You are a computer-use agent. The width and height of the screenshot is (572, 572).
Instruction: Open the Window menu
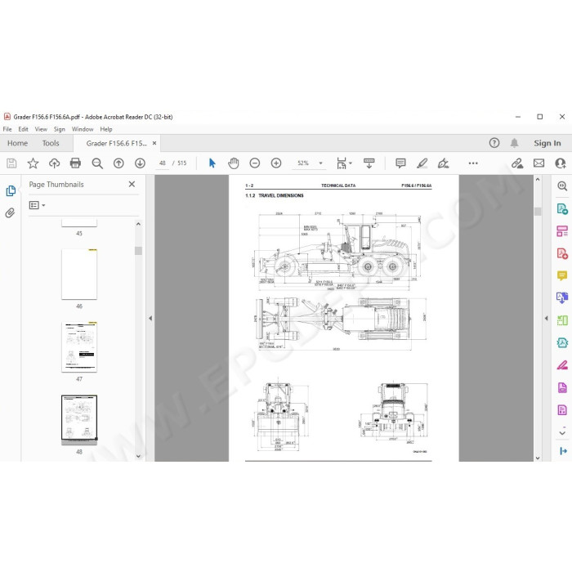83,129
